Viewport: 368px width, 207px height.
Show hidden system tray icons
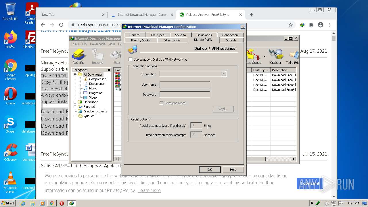coord(312,203)
